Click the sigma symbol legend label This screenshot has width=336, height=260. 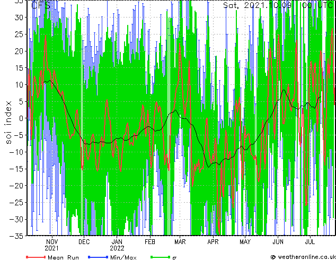[174, 258]
